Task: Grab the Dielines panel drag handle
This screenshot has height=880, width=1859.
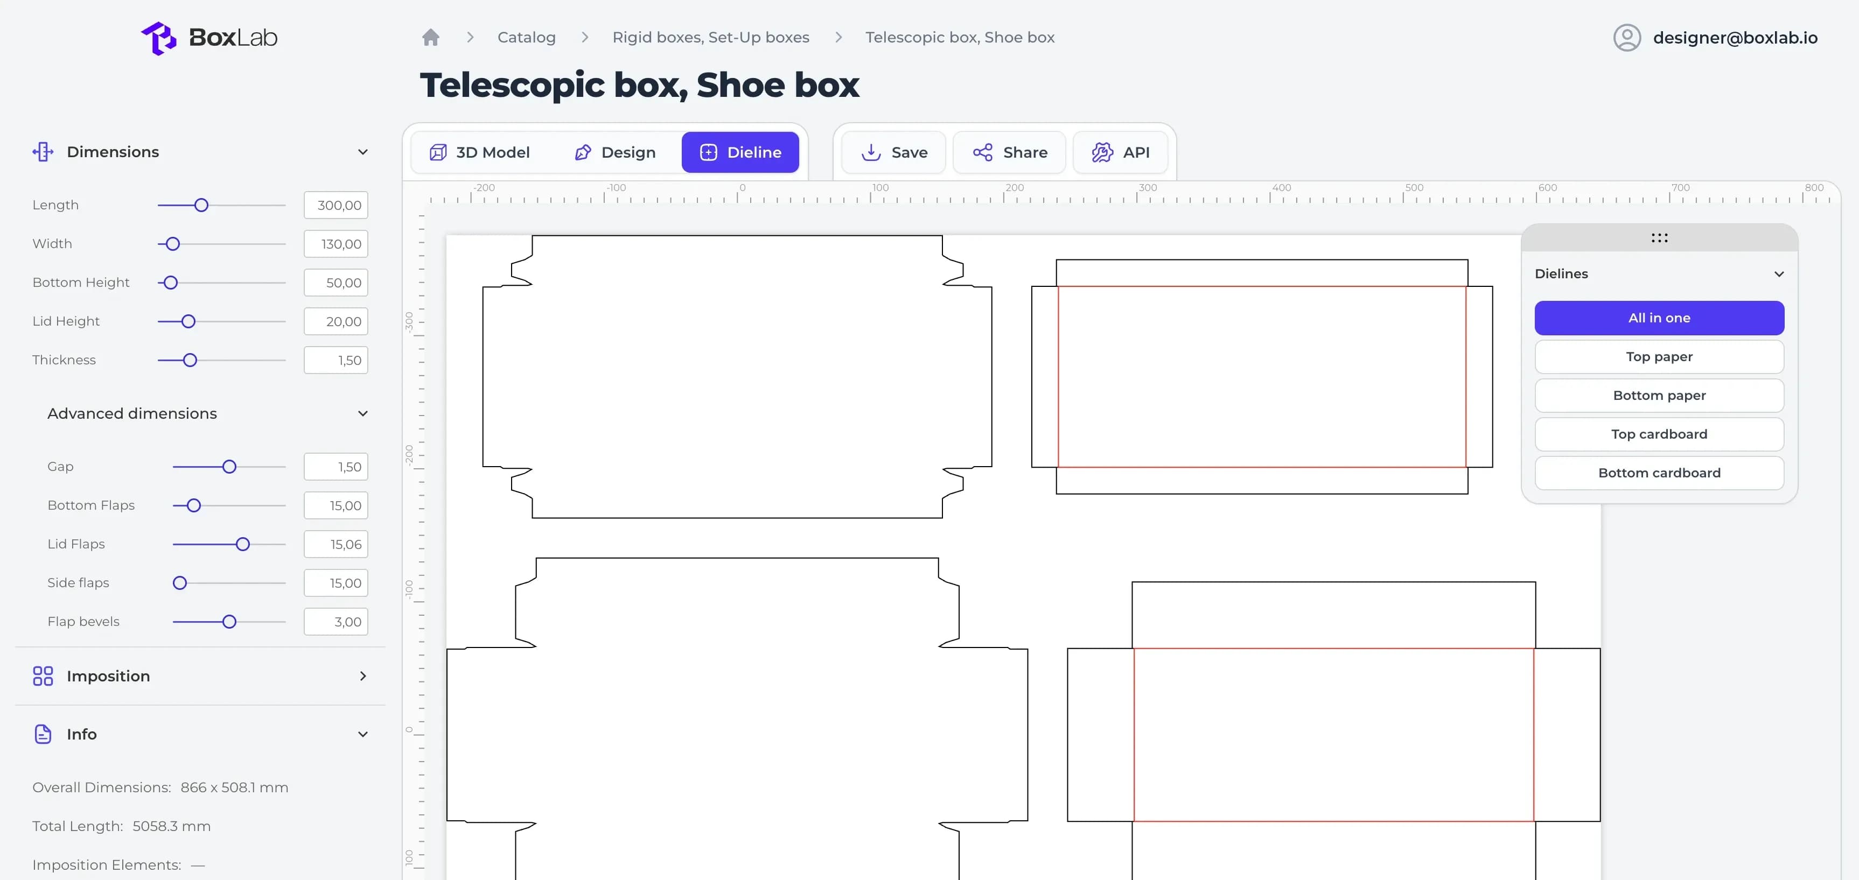Action: coord(1659,238)
